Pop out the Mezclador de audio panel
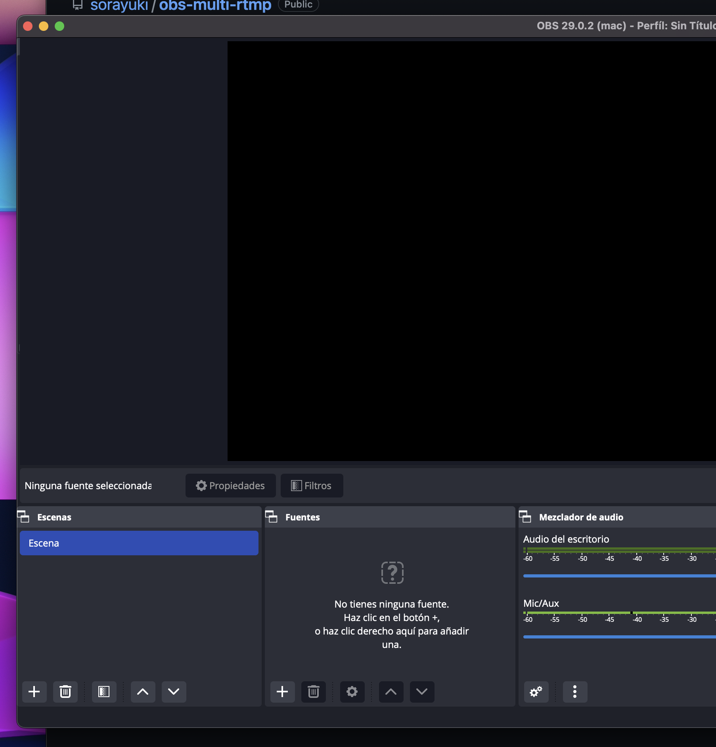The width and height of the screenshot is (716, 747). pyautogui.click(x=526, y=517)
